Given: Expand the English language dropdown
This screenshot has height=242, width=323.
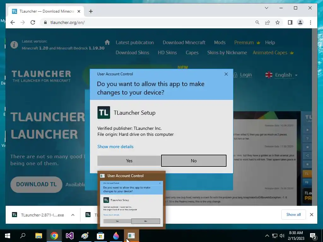Looking at the screenshot, I should point(281,75).
